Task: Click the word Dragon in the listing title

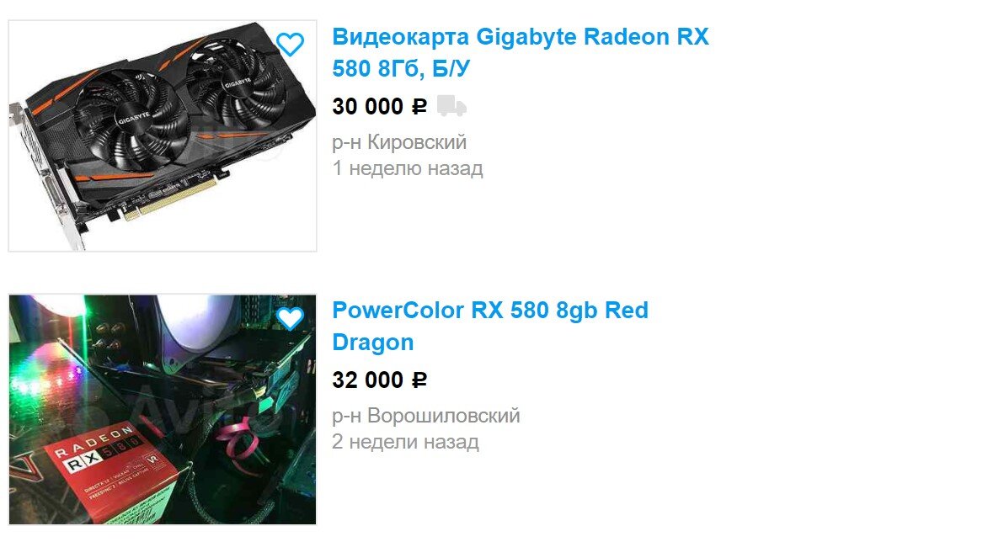Action: (x=373, y=343)
